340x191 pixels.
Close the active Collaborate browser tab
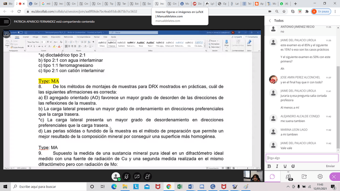point(24,4)
